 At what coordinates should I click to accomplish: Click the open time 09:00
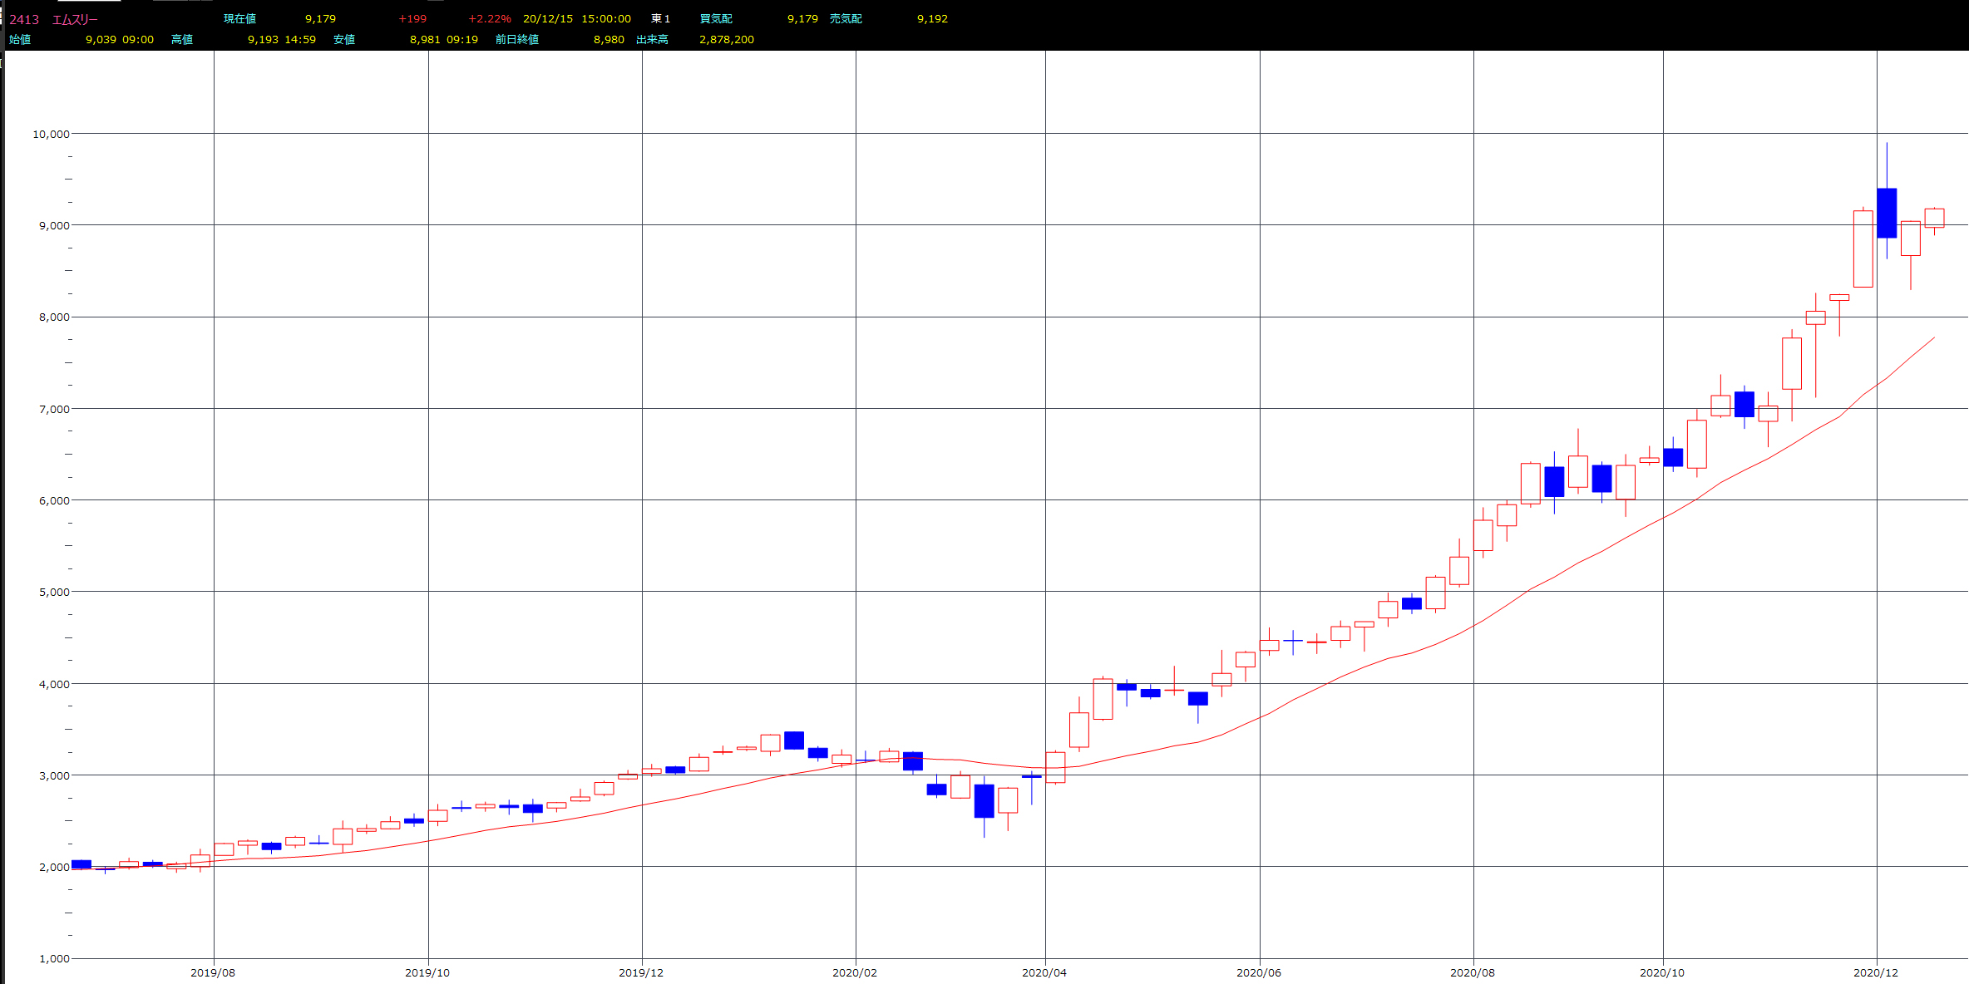click(x=138, y=39)
